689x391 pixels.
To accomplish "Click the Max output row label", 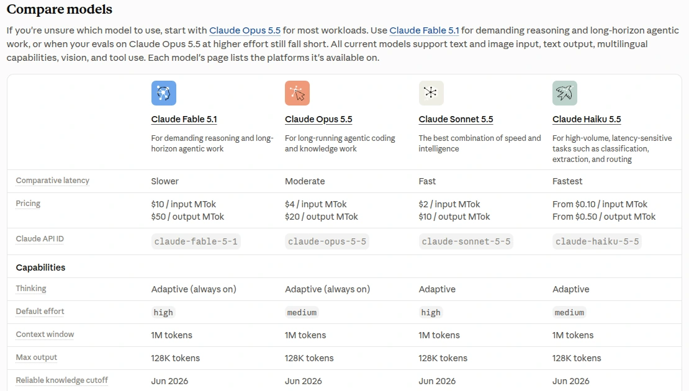I will point(37,357).
